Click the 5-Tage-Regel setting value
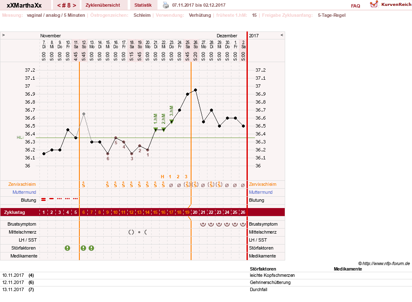Screen dimensions: 412x302 [x=332, y=15]
